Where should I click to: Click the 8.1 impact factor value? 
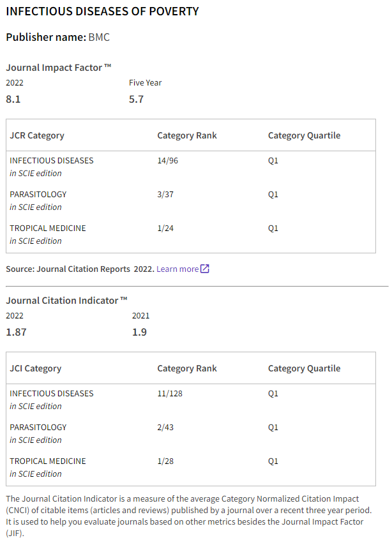[13, 99]
